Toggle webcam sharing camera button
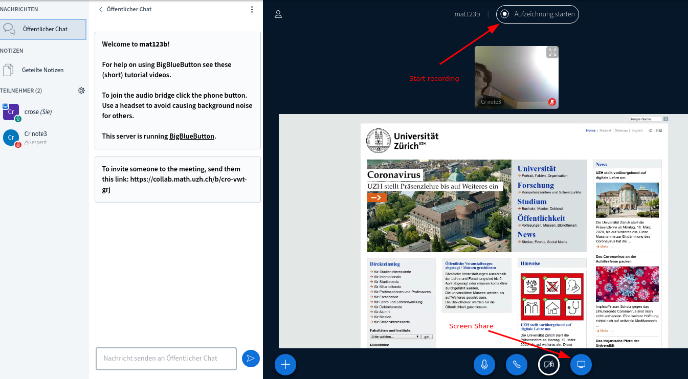This screenshot has height=379, width=688. [549, 365]
